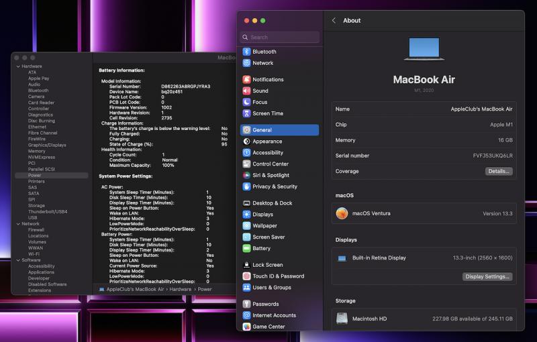Select the Focus moon icon
Screen dimensions: 537x342
(x=246, y=103)
